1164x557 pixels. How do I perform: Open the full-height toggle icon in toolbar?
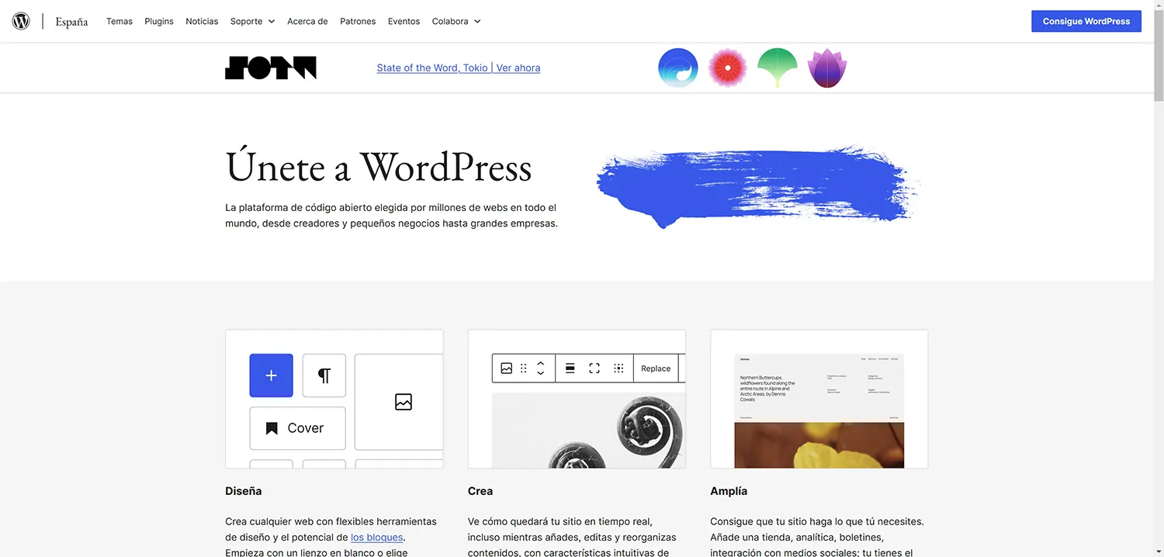[x=594, y=368]
